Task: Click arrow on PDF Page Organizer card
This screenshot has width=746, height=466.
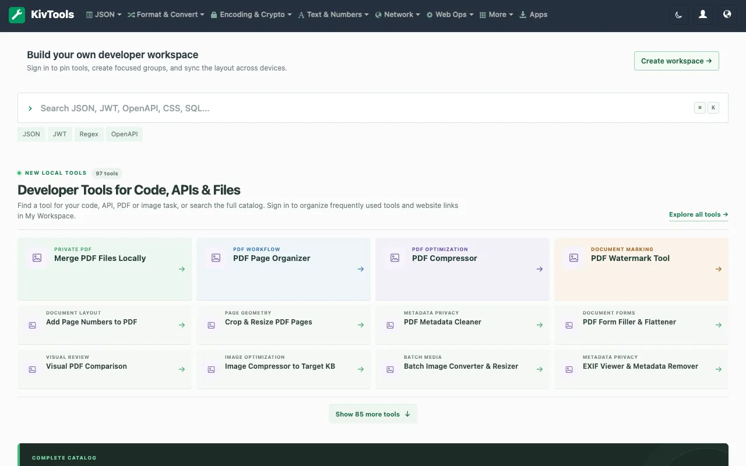Action: (361, 269)
